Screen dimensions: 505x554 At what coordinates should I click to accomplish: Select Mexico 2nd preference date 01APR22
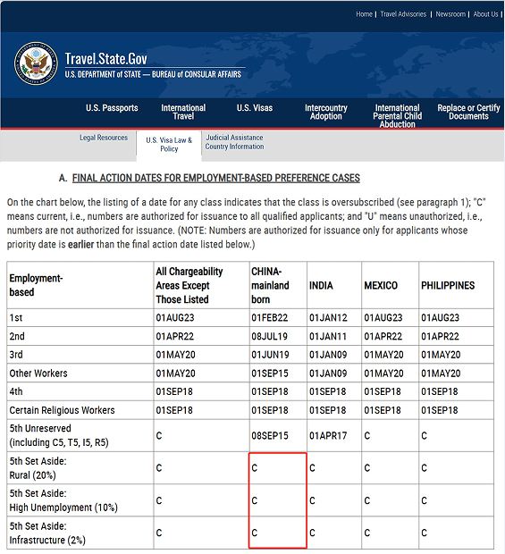pos(383,336)
